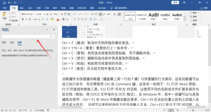
Task: Apply 标题 2 heading style
Action: [x=165, y=16]
